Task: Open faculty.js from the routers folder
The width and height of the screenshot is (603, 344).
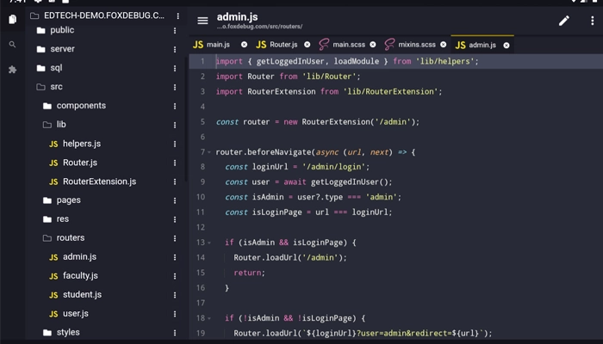Action: pyautogui.click(x=80, y=276)
